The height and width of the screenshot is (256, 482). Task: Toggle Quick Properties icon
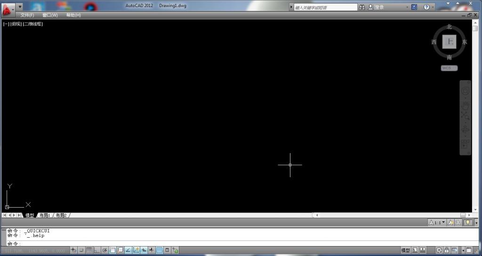point(167,250)
